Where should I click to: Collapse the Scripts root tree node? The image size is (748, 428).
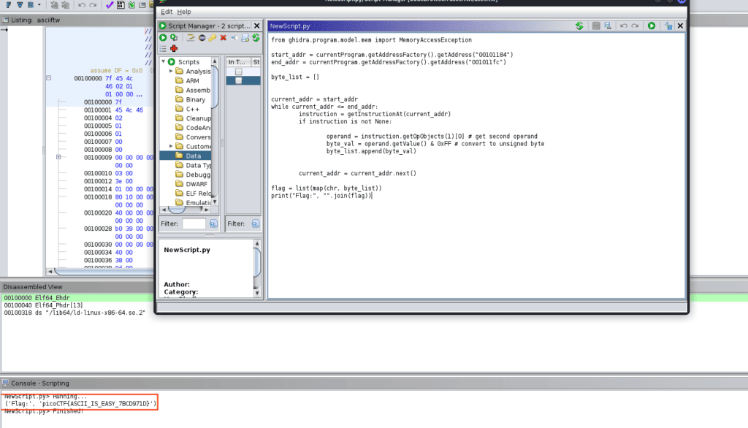click(x=164, y=62)
